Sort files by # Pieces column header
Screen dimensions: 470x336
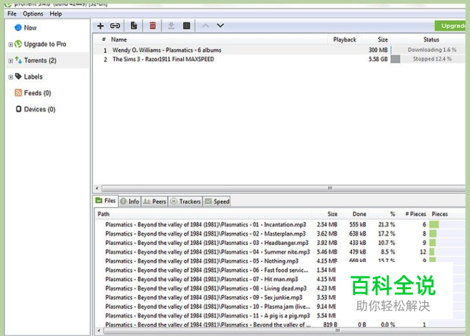tap(416, 214)
